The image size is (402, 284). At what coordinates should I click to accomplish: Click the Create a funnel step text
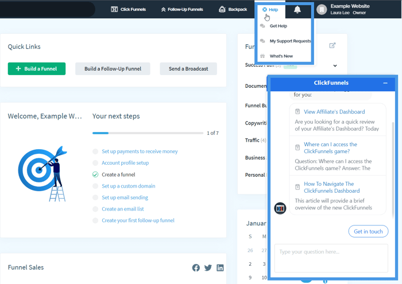[x=118, y=174]
